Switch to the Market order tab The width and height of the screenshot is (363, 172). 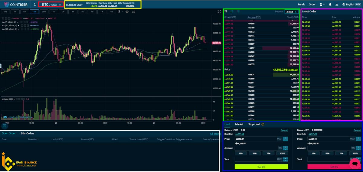pyautogui.click(x=239, y=124)
